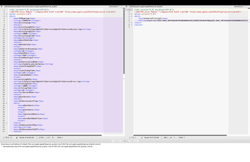The width and height of the screenshot is (250, 162).
Task: Open the right pane's magnifier search popup
Action: pyautogui.click(x=175, y=138)
